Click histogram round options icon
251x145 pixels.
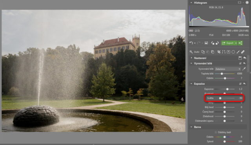coord(247,3)
